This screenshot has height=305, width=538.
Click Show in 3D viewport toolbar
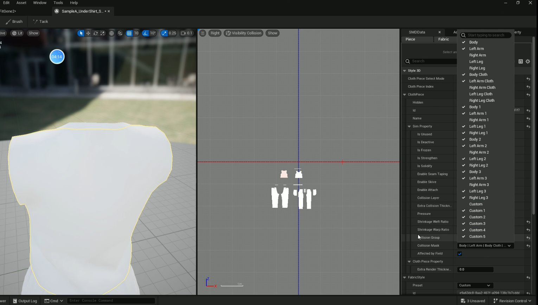coord(33,33)
